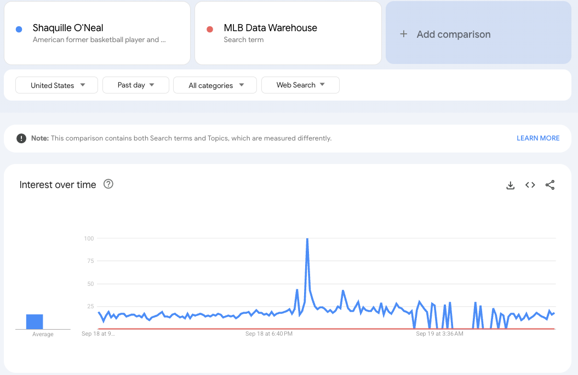Open the United States region dropdown
The height and width of the screenshot is (375, 578).
click(56, 85)
